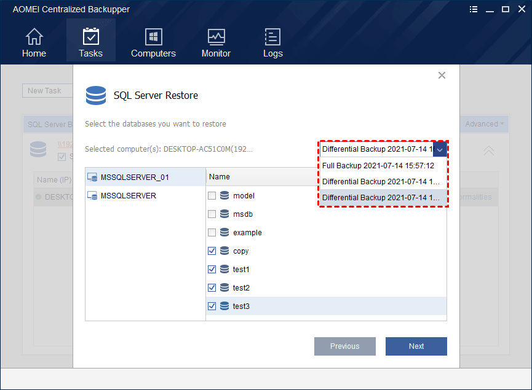Open the Logs list icon
The height and width of the screenshot is (390, 532).
(272, 37)
